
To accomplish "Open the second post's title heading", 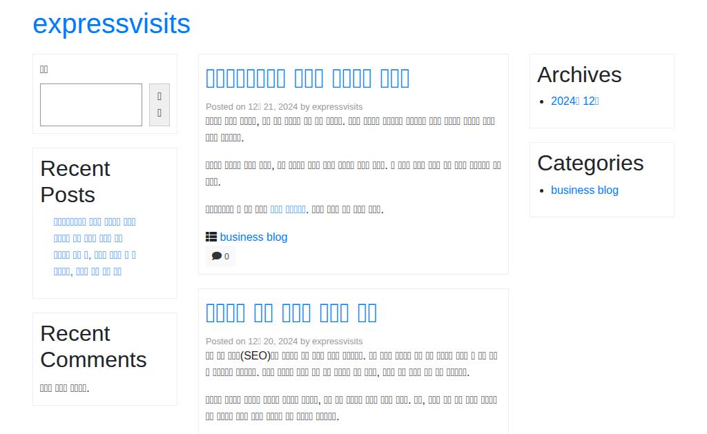I will pos(291,313).
